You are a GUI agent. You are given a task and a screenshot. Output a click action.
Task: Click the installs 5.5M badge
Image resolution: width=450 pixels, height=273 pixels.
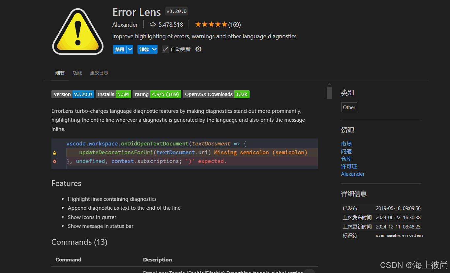(x=113, y=94)
